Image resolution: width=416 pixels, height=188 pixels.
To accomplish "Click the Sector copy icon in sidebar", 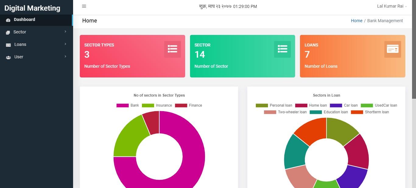I will tap(8, 32).
